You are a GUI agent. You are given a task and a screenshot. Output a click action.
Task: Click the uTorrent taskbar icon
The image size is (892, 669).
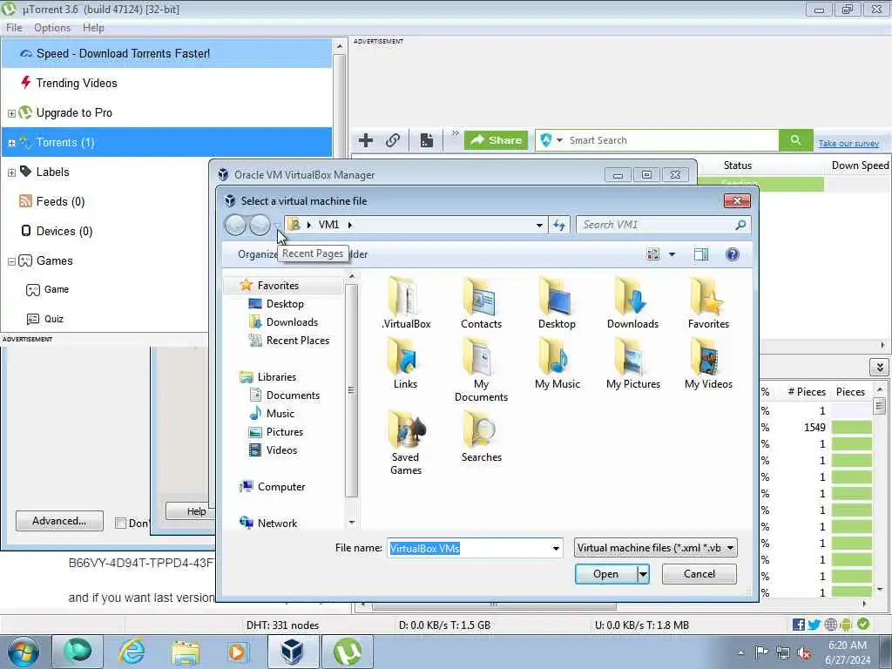point(348,652)
